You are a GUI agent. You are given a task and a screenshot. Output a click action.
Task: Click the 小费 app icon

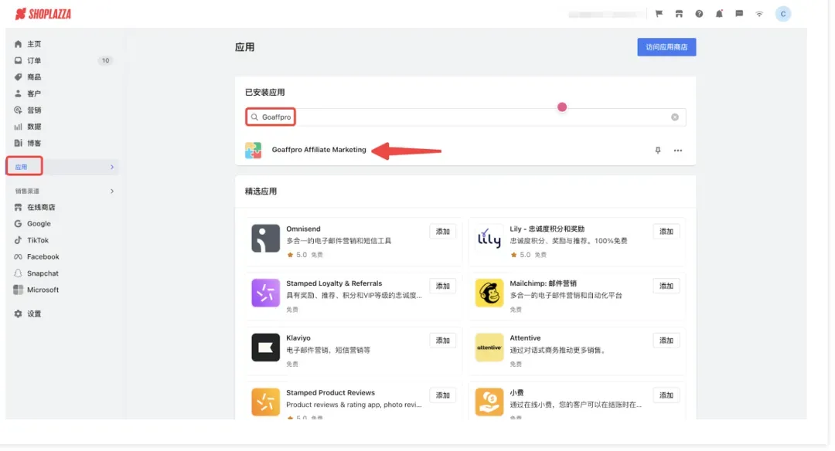489,402
